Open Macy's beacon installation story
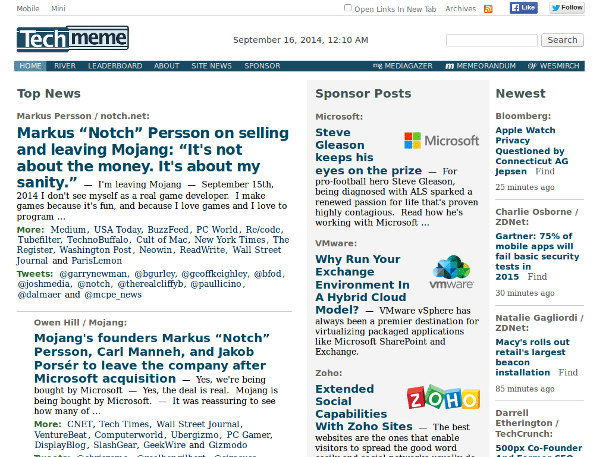 click(x=532, y=357)
